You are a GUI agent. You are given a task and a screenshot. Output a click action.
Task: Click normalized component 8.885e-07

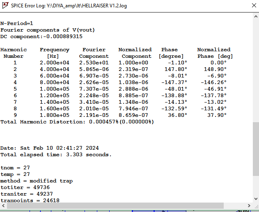pyautogui.click(x=133, y=96)
